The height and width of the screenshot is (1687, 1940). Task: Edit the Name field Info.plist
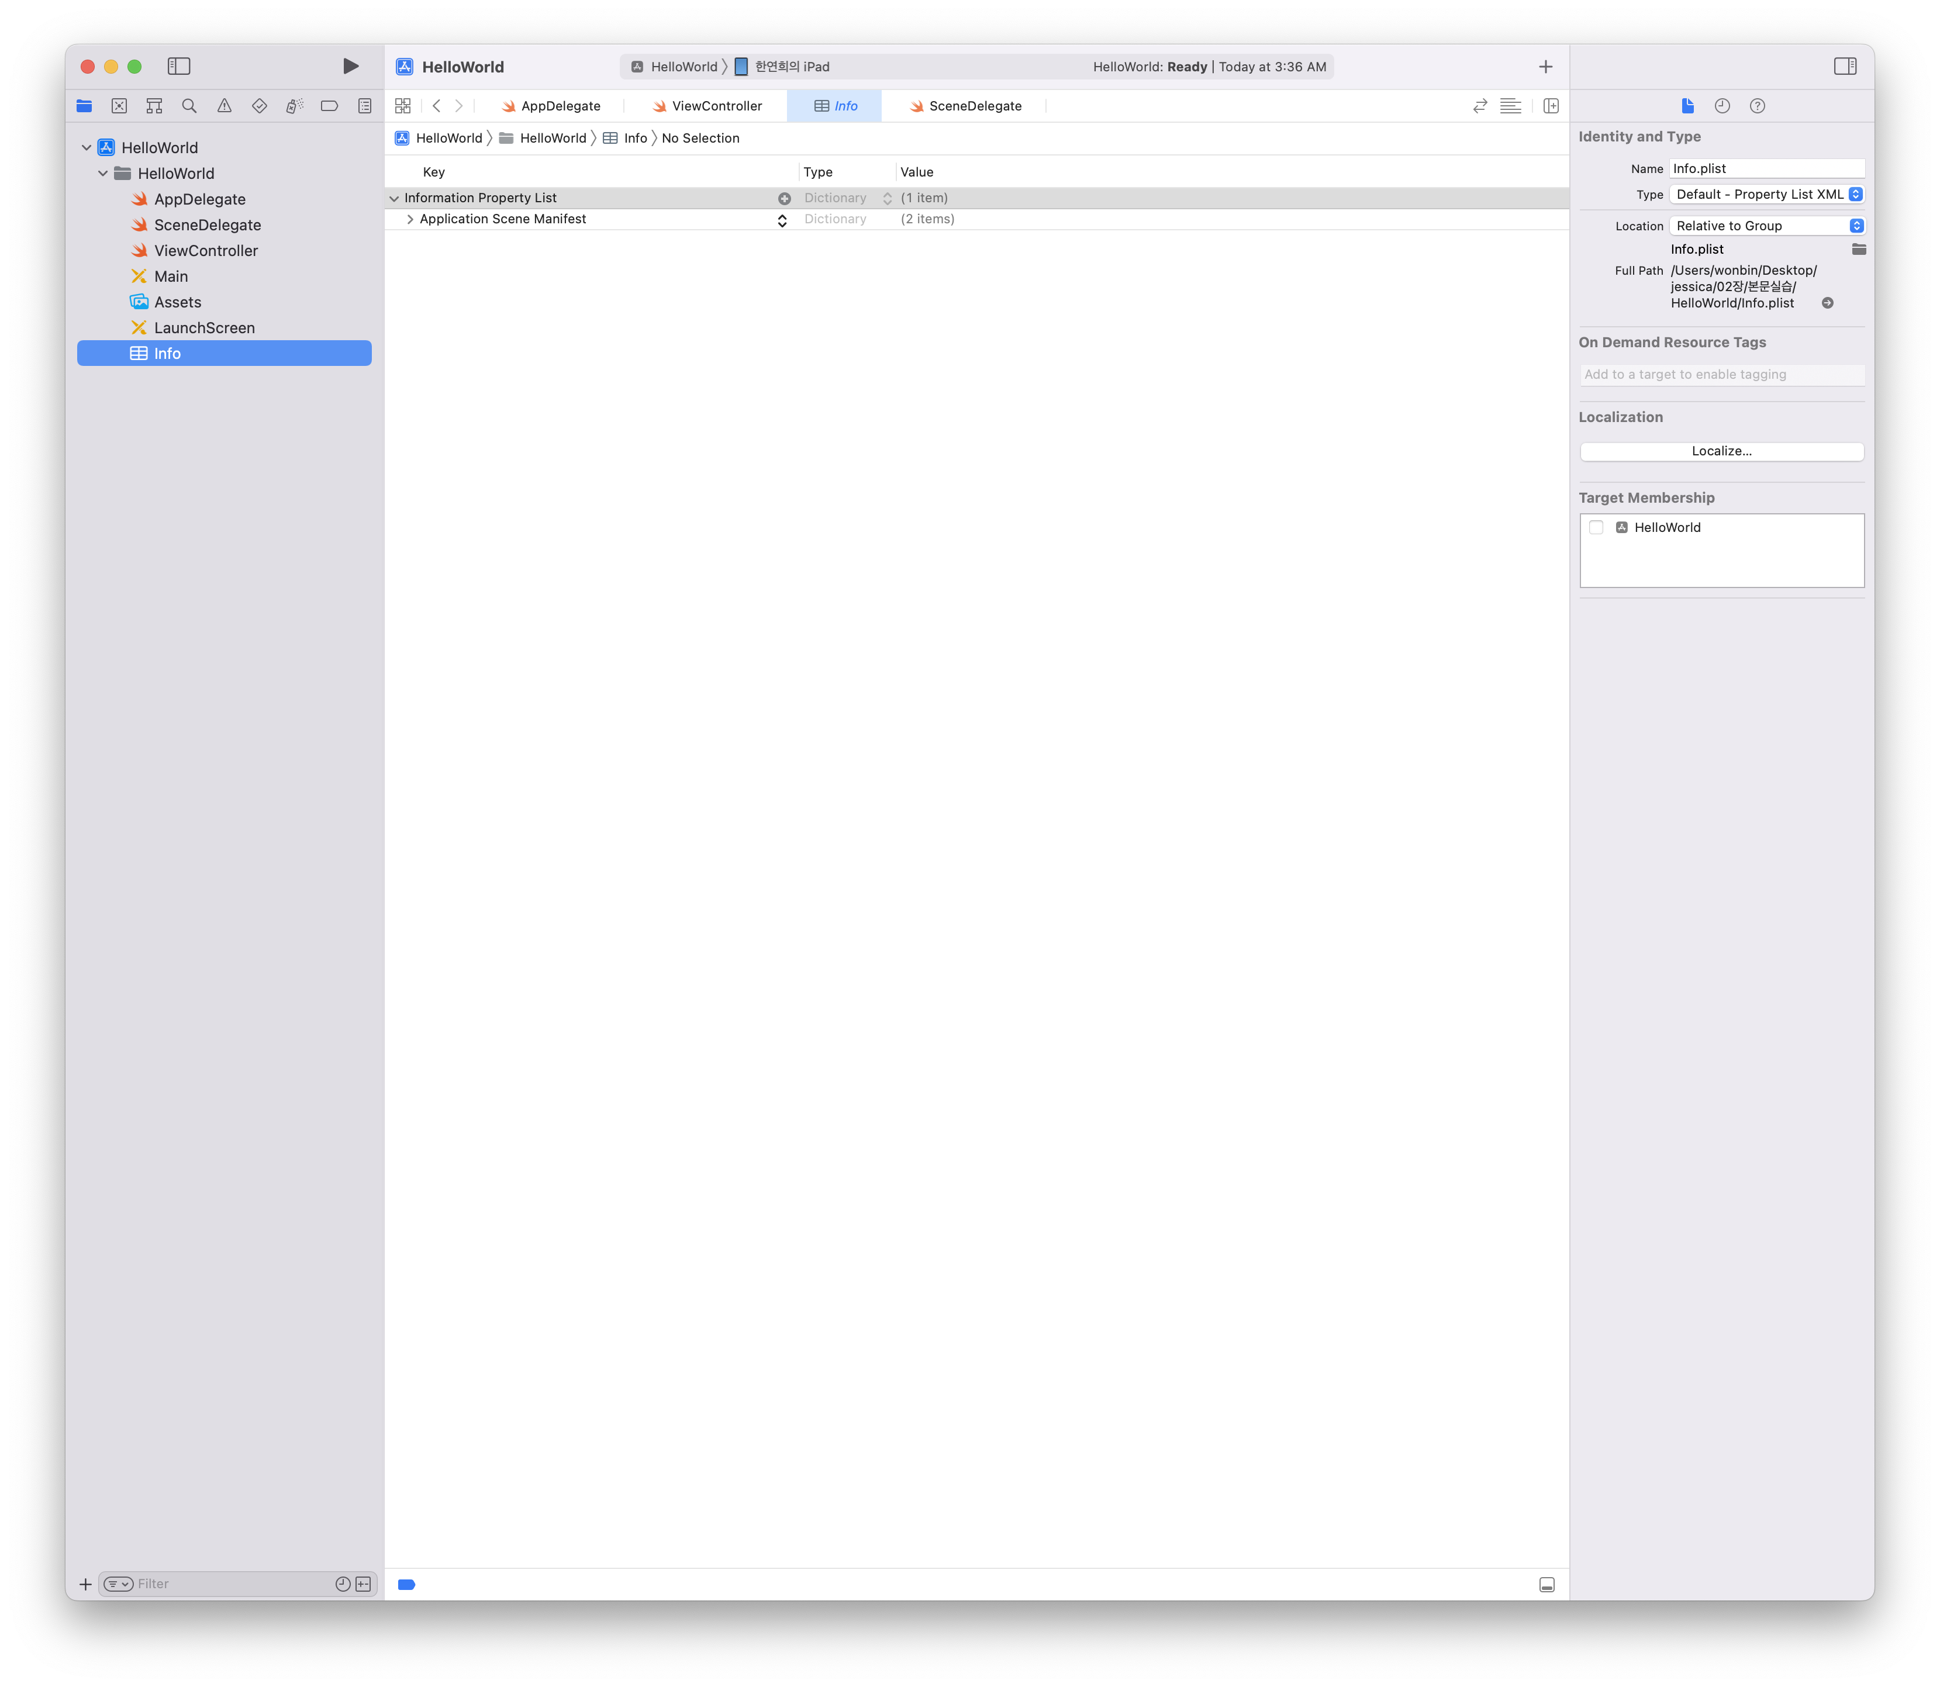(x=1767, y=168)
